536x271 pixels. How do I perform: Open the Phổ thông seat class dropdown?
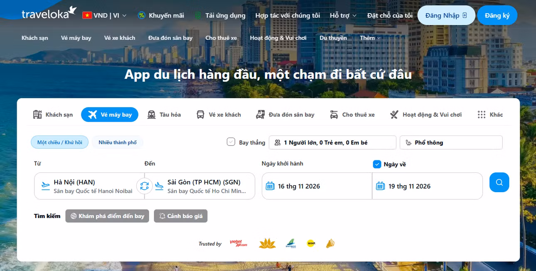click(x=451, y=143)
